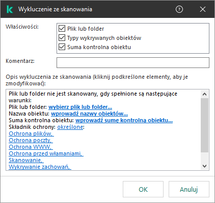Screen dimensions: 215x203
Task: Select the 'Skanowanie' link
Action: pos(26,160)
